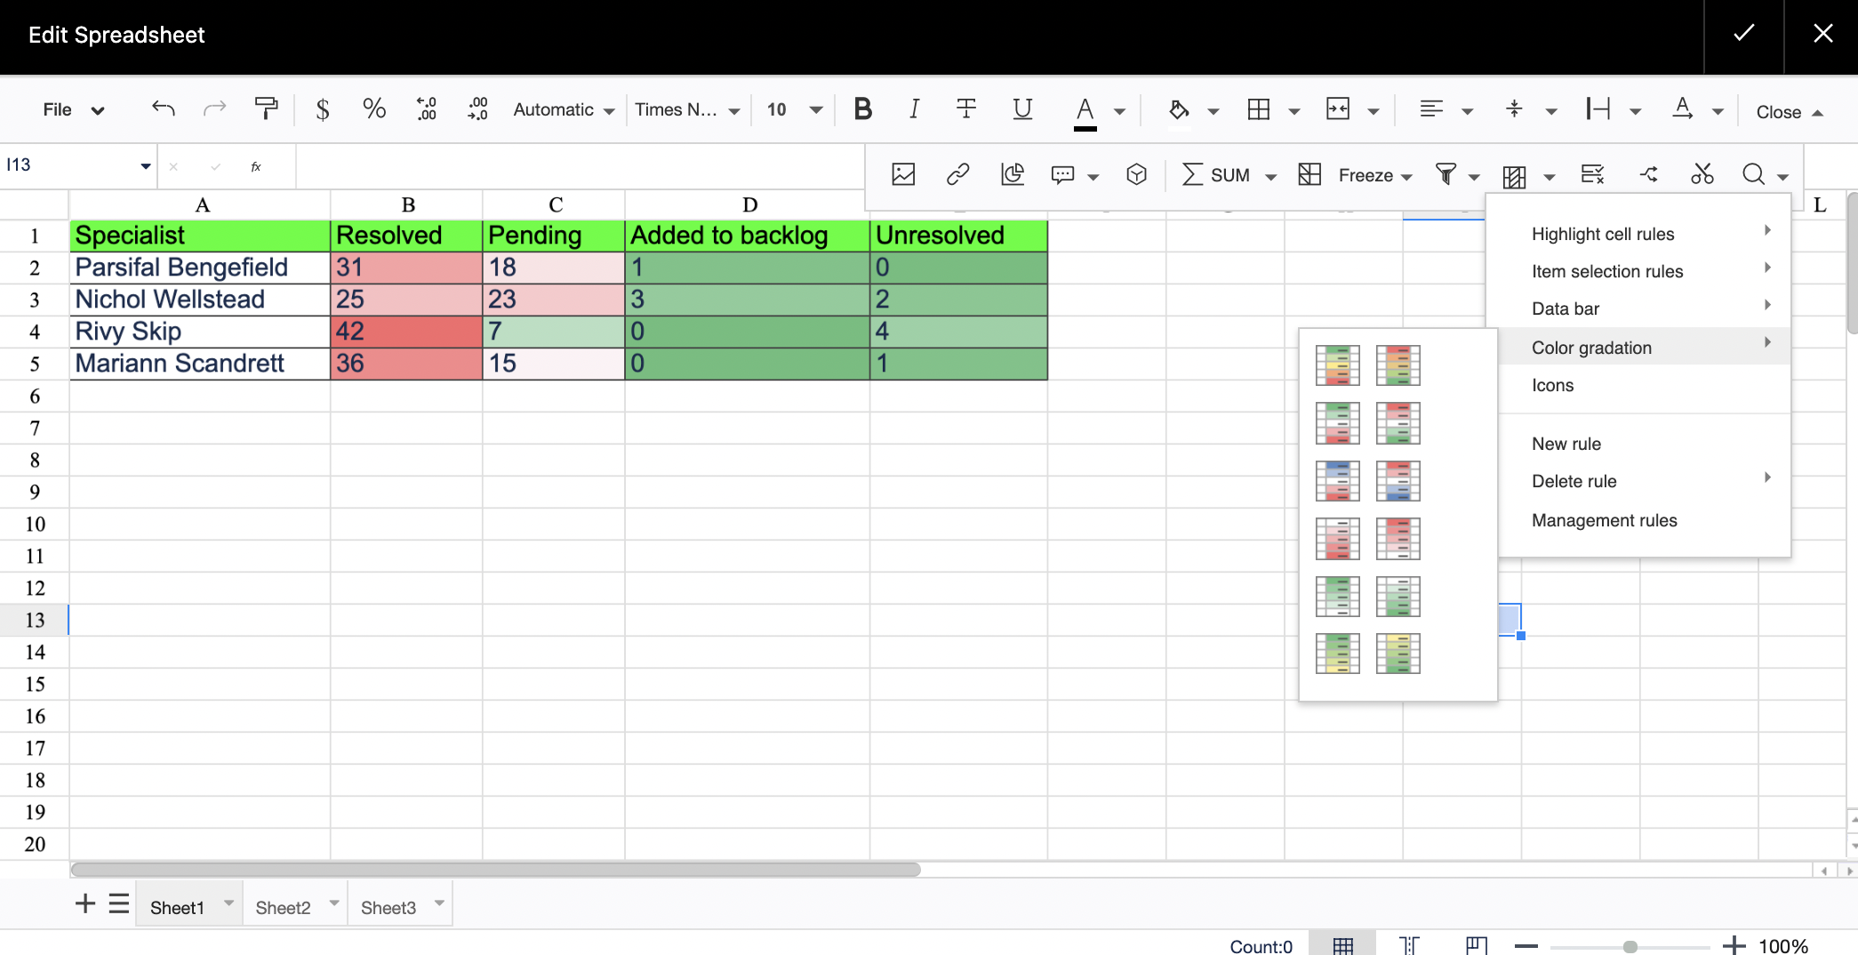Viewport: 1858px width, 955px height.
Task: Toggle bold formatting
Action: pos(862,109)
